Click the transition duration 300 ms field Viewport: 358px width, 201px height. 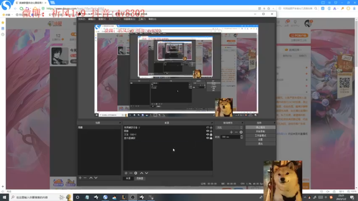pos(230,137)
